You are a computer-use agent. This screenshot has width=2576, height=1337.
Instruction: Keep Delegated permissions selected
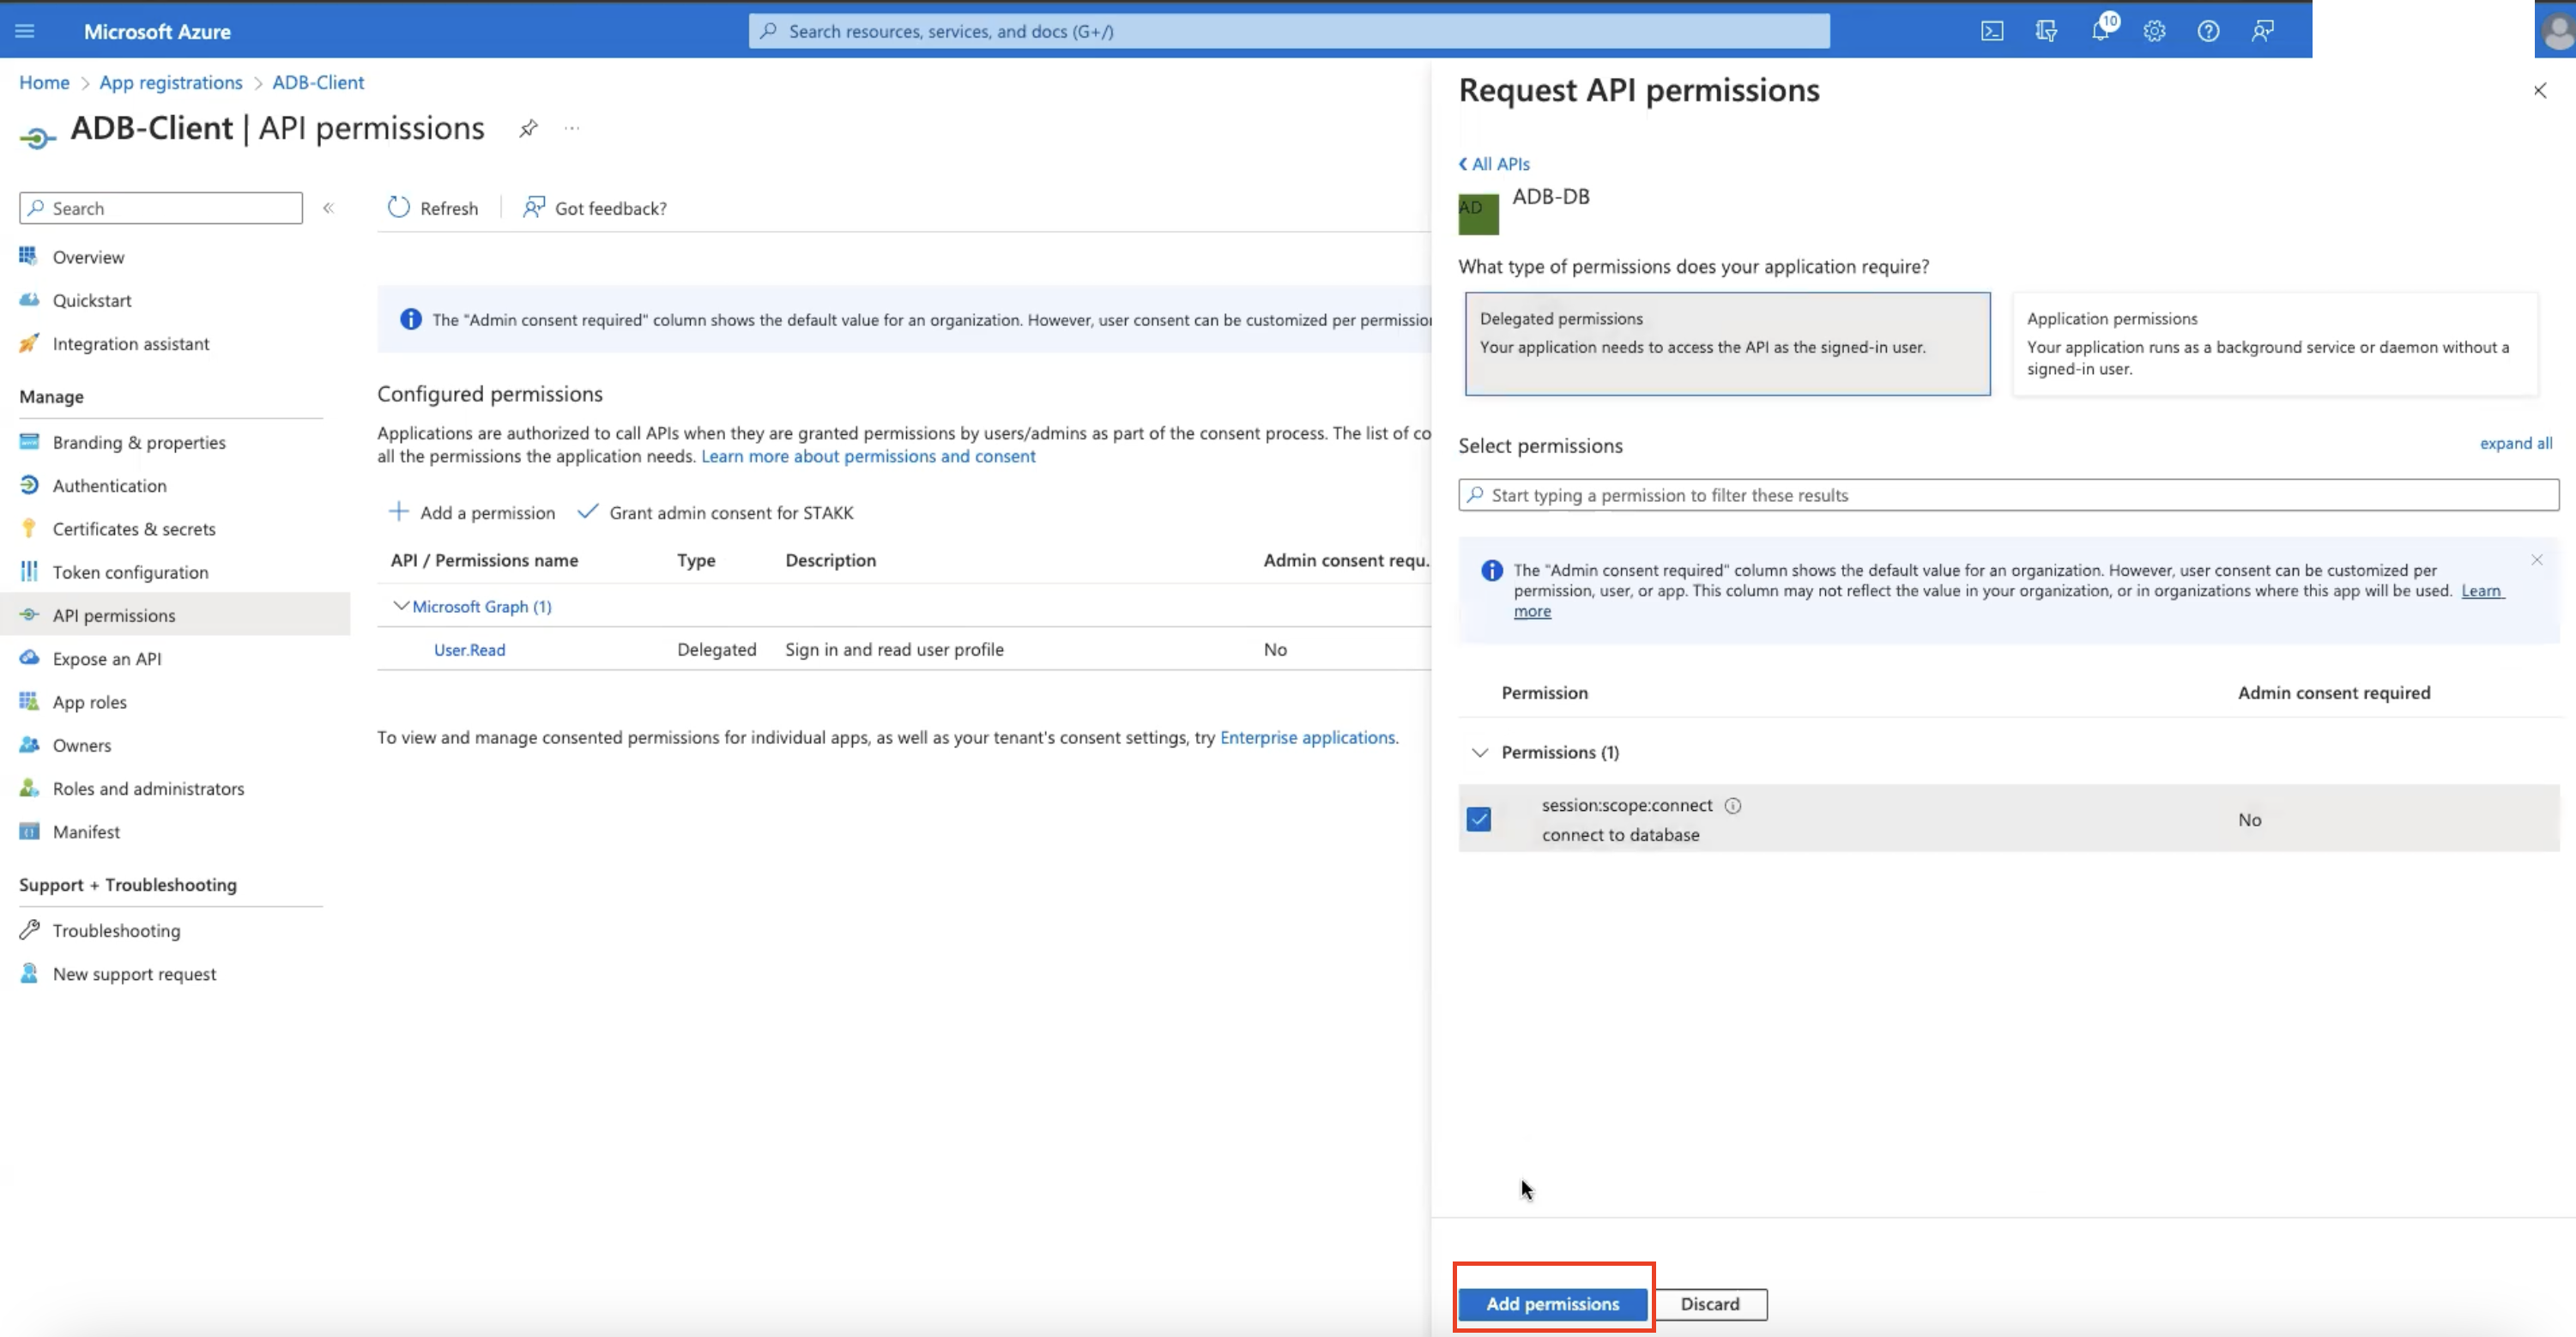(x=1726, y=343)
